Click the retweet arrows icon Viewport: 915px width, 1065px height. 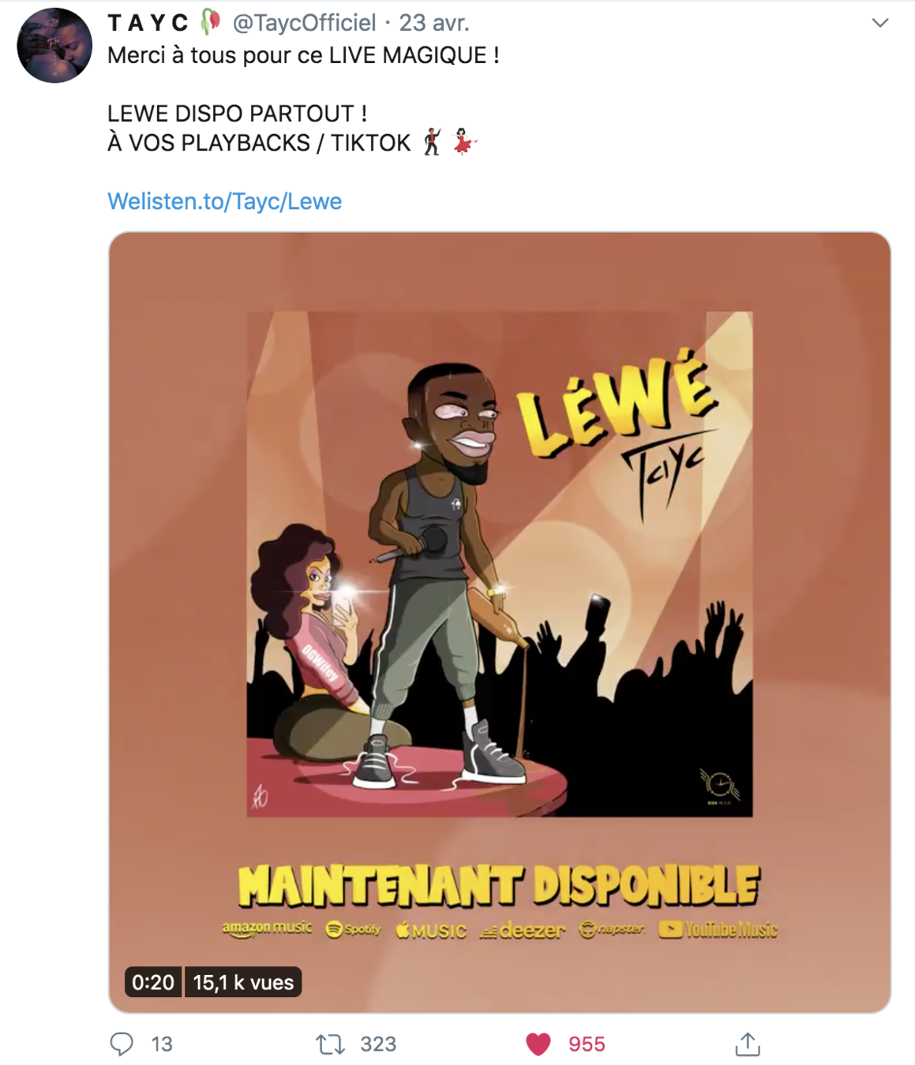pos(330,1044)
